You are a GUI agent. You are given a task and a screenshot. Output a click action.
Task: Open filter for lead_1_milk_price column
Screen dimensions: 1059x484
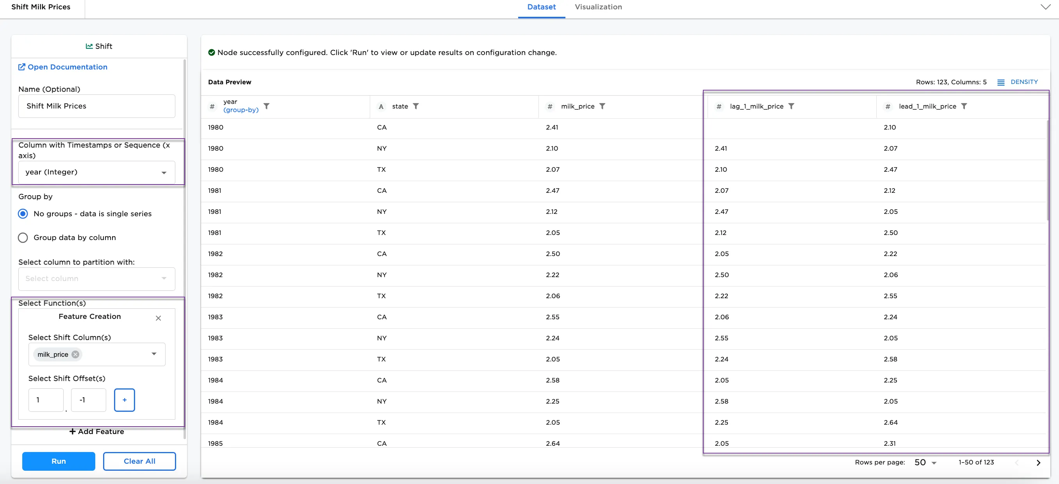[x=964, y=106]
